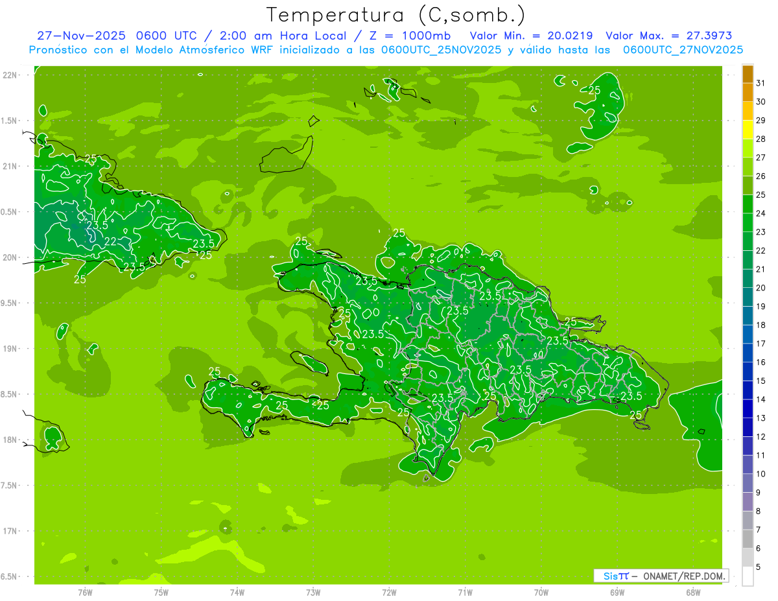This screenshot has height=601, width=778.
Task: Click the '31' label on the color scale
Action: click(x=761, y=83)
